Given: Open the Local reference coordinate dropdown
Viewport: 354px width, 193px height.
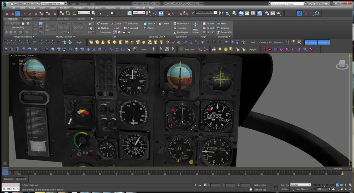Looking at the screenshot, I should (139, 12).
